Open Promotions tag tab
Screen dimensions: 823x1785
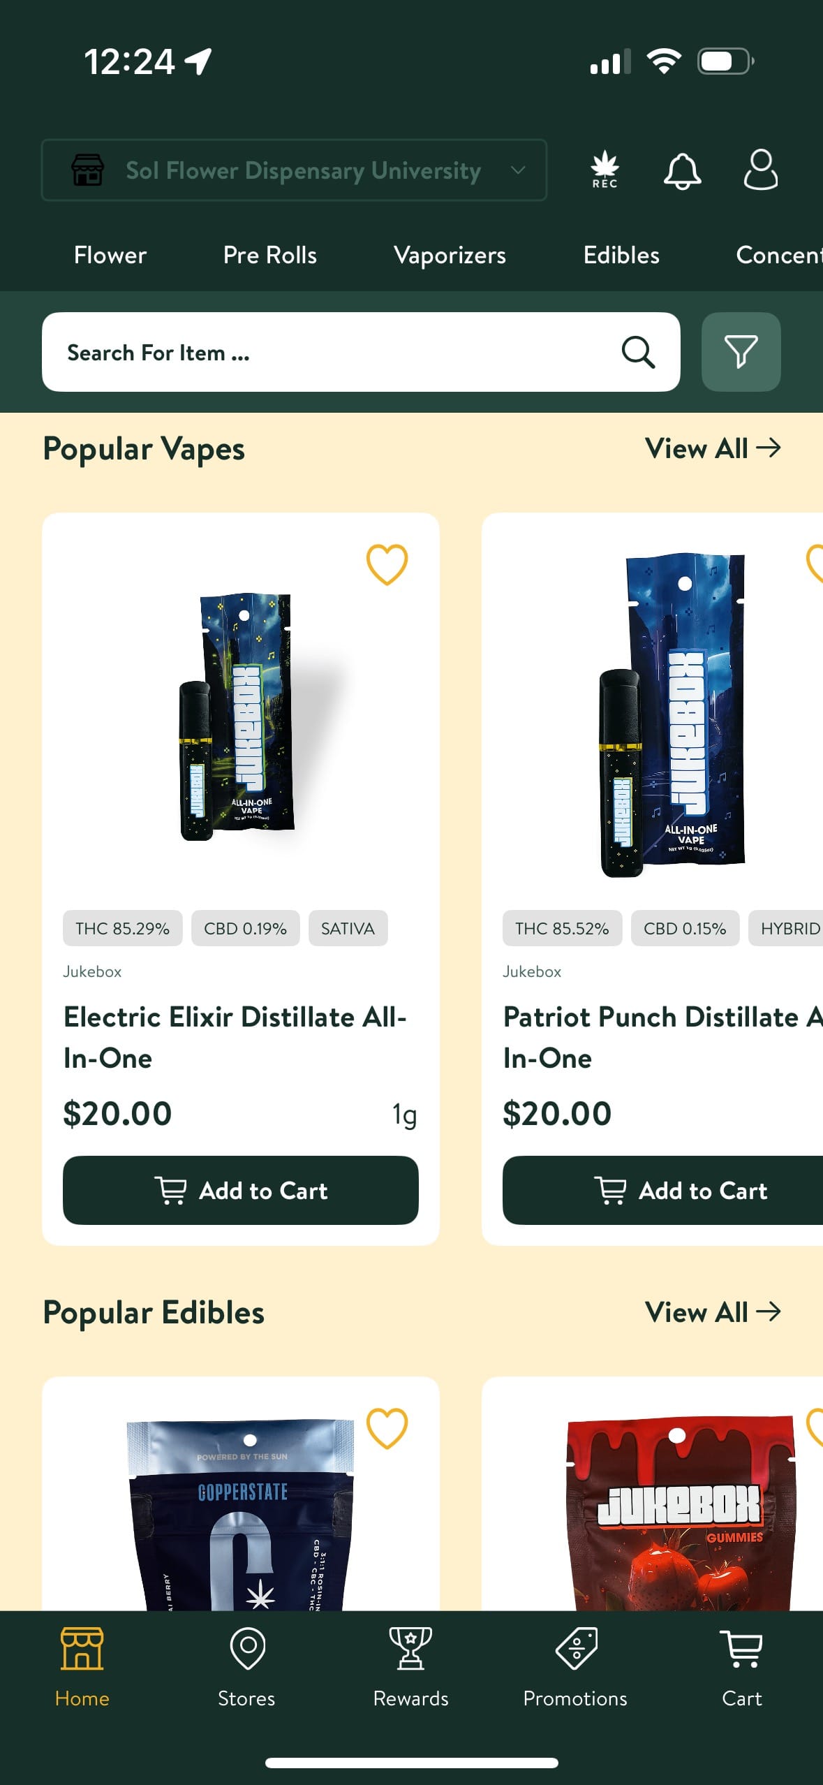(x=575, y=1667)
